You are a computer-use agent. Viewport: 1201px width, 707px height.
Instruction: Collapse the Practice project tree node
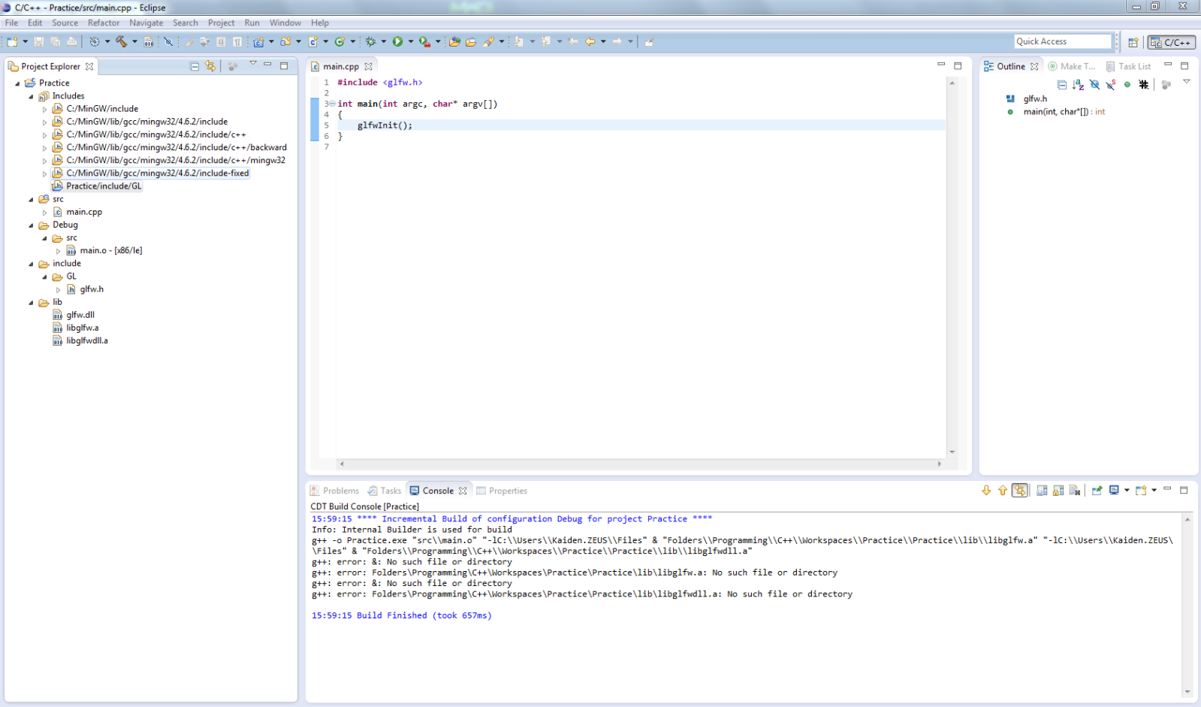pos(17,83)
